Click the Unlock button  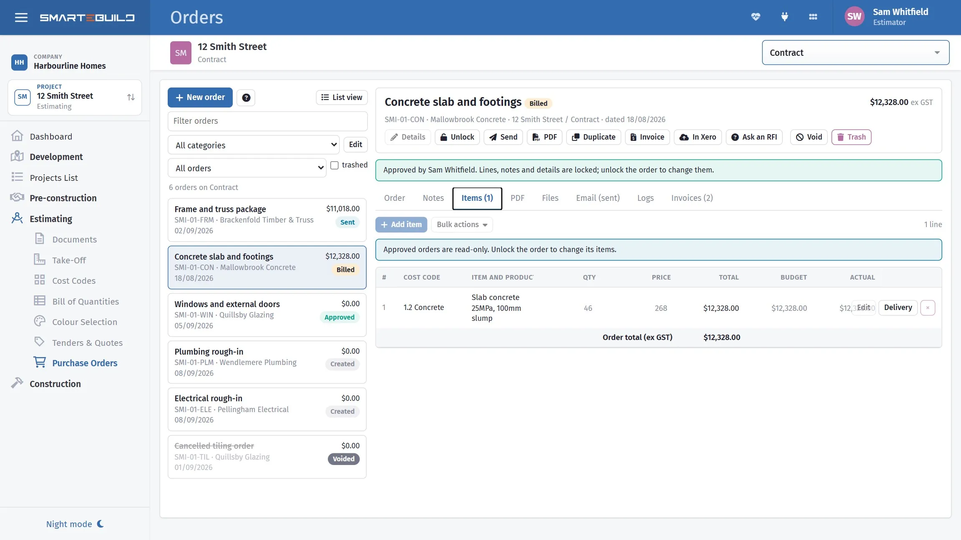click(x=457, y=137)
